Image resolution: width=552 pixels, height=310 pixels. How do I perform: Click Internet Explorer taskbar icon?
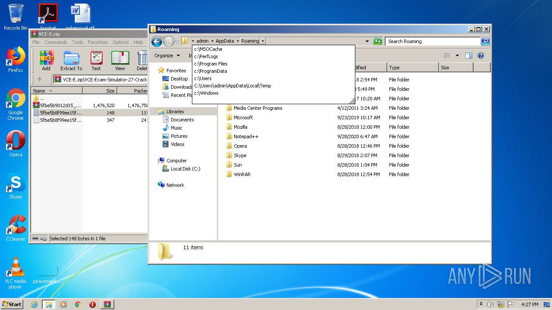[34, 304]
